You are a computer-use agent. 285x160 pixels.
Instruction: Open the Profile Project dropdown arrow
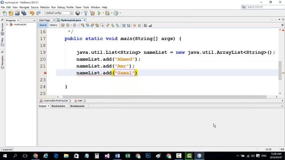(120, 13)
